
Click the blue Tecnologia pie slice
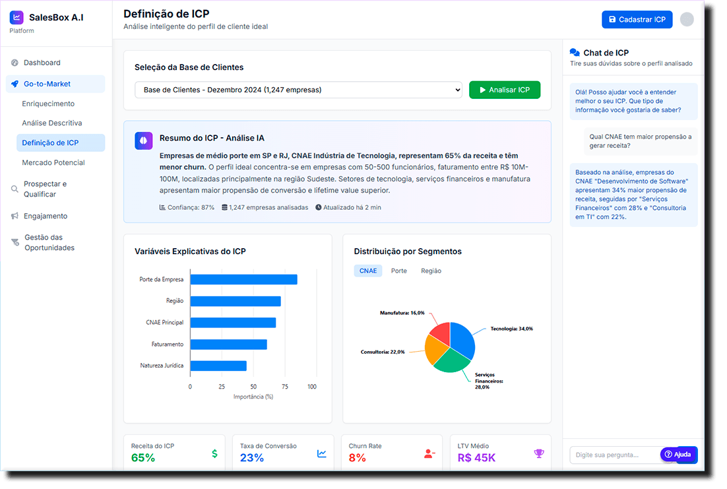click(x=462, y=339)
